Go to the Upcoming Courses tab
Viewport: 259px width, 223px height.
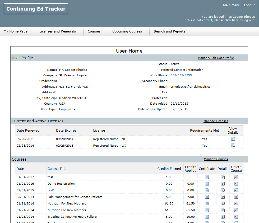(127, 31)
